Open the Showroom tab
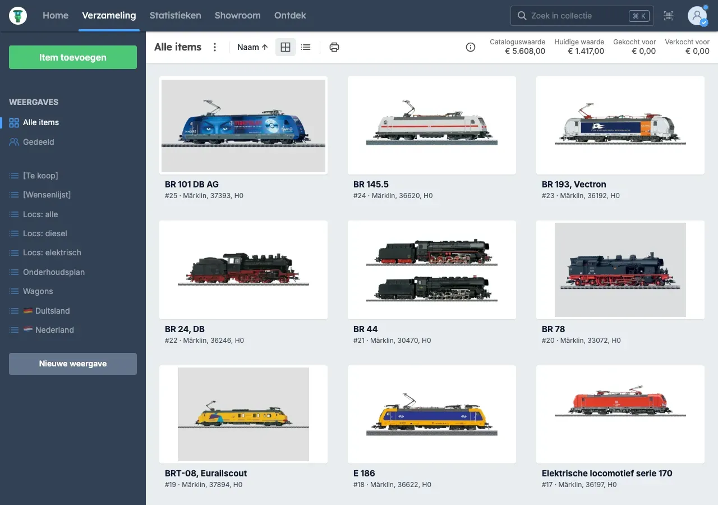718x505 pixels. point(237,16)
